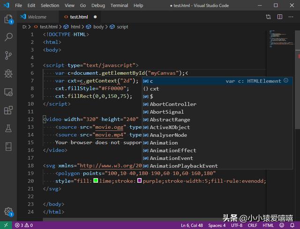Open notifications bell in status bar
This screenshot has width=300, height=229.
(x=292, y=225)
